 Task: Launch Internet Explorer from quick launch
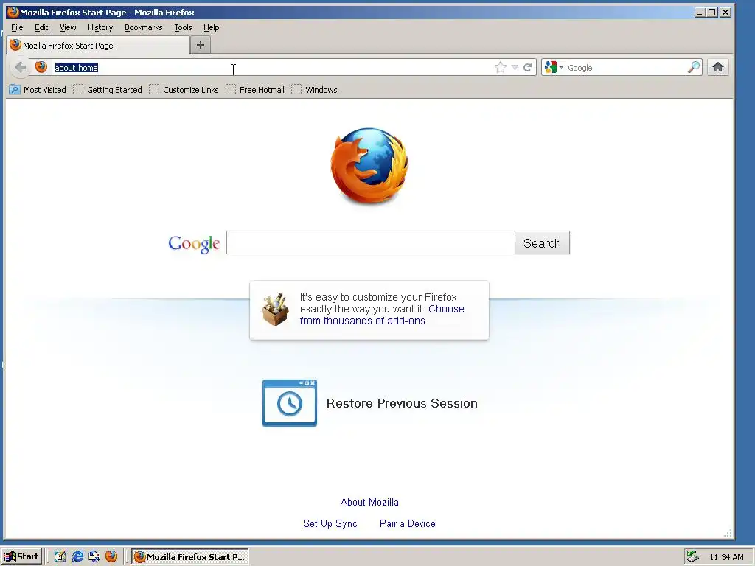coord(77,556)
